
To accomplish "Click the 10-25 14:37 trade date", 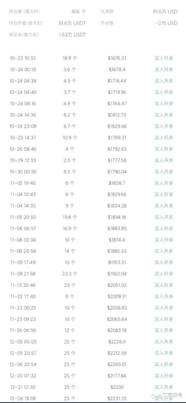I will (x=23, y=138).
